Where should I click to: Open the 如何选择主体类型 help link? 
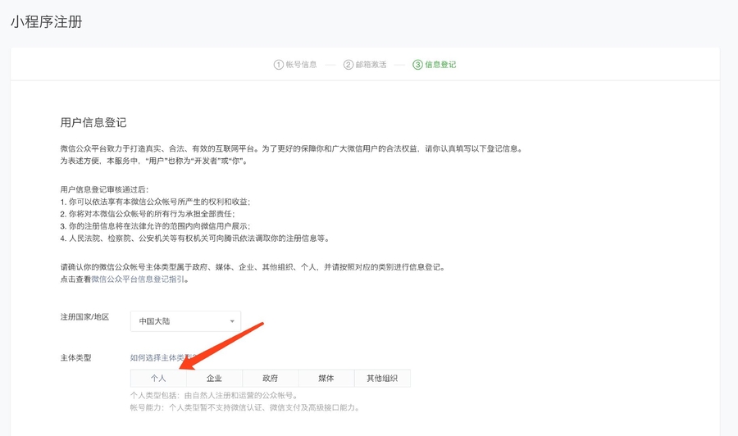point(161,357)
